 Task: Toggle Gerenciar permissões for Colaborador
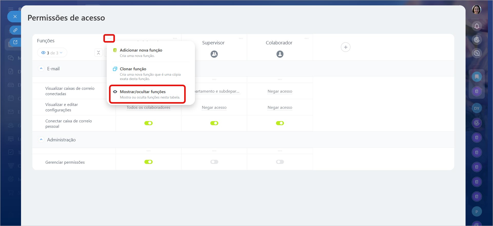pyautogui.click(x=280, y=162)
